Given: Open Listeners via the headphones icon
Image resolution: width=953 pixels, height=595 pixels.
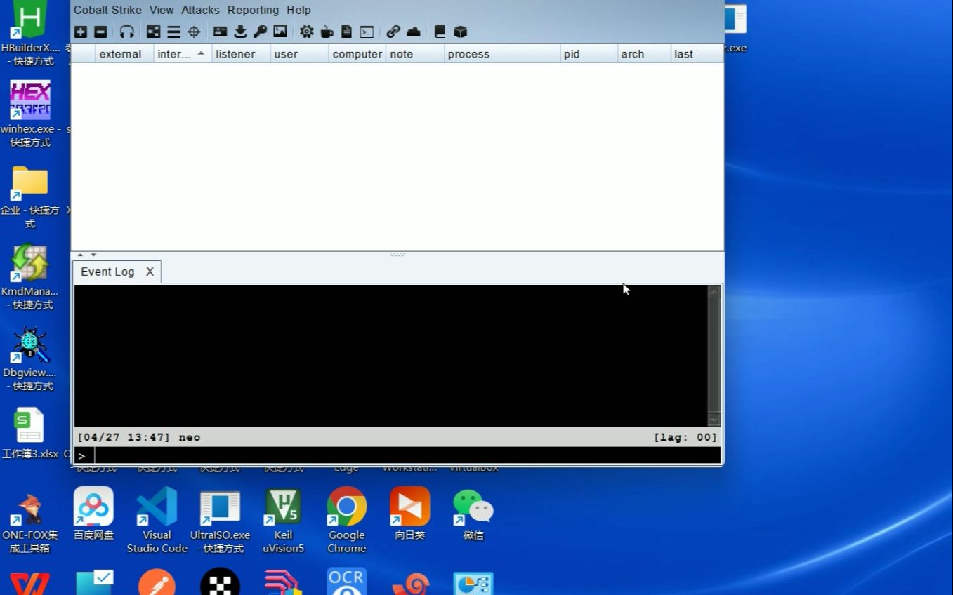Looking at the screenshot, I should 126,32.
